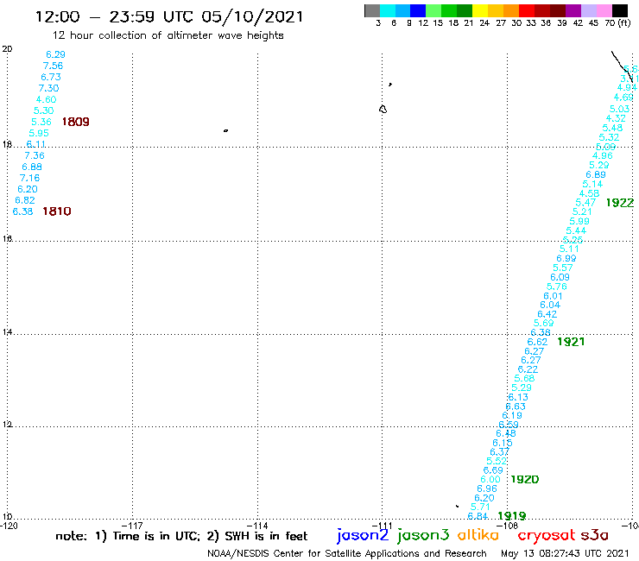The width and height of the screenshot is (639, 561).
Task: Click wave height value 6.22
Action: (x=528, y=369)
